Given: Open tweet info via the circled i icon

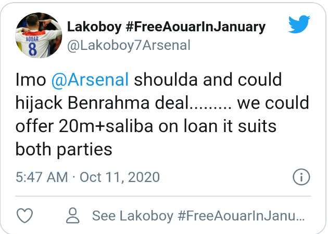Looking at the screenshot, I should 301,177.
